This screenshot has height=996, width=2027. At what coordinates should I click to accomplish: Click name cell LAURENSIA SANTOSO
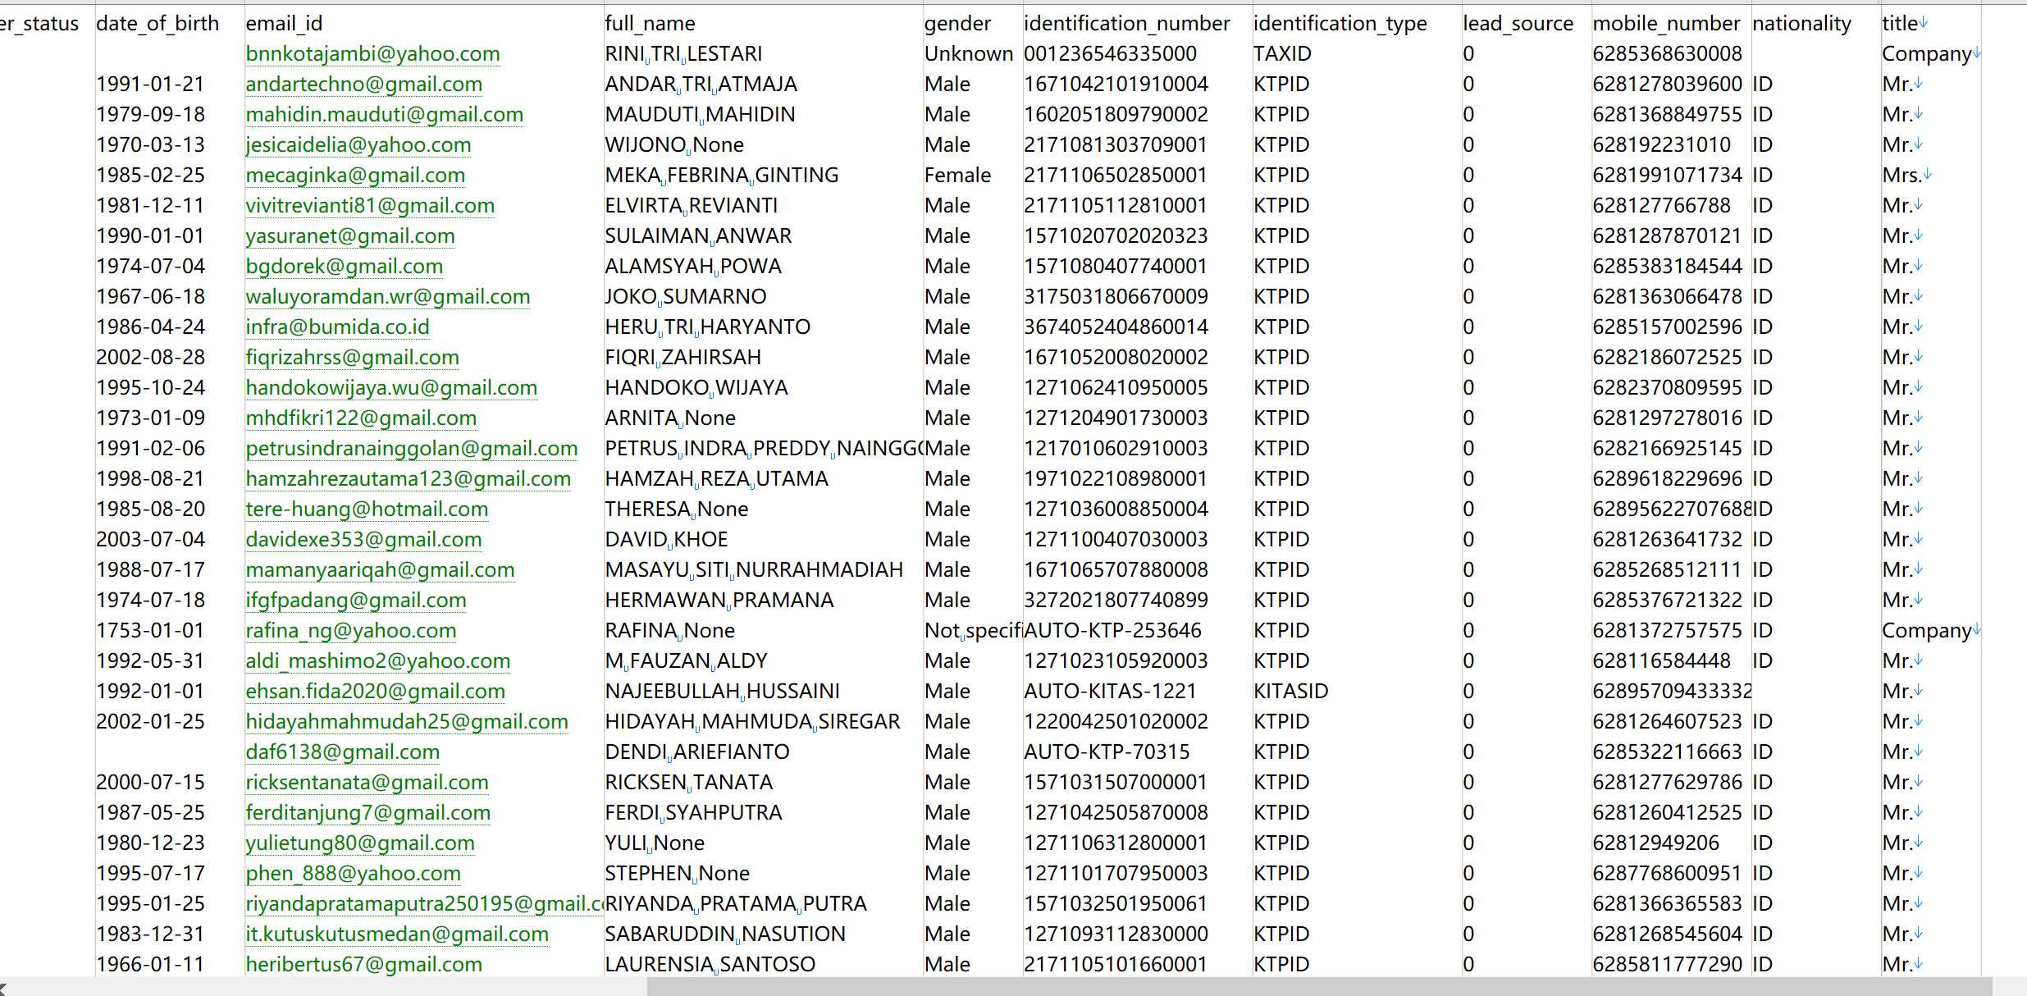pos(710,965)
